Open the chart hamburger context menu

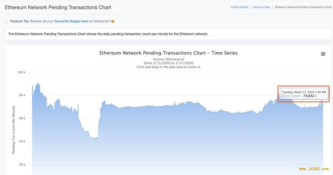coord(323,54)
